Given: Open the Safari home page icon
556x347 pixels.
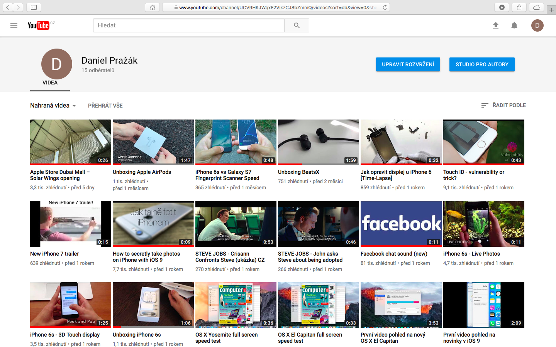Looking at the screenshot, I should coord(153,7).
